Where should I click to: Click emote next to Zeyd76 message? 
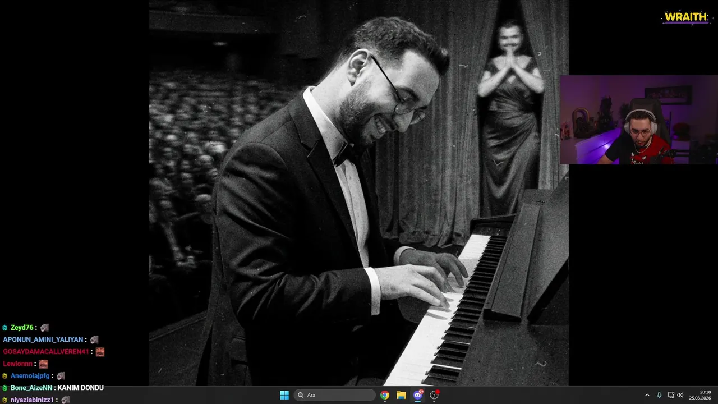click(x=44, y=328)
